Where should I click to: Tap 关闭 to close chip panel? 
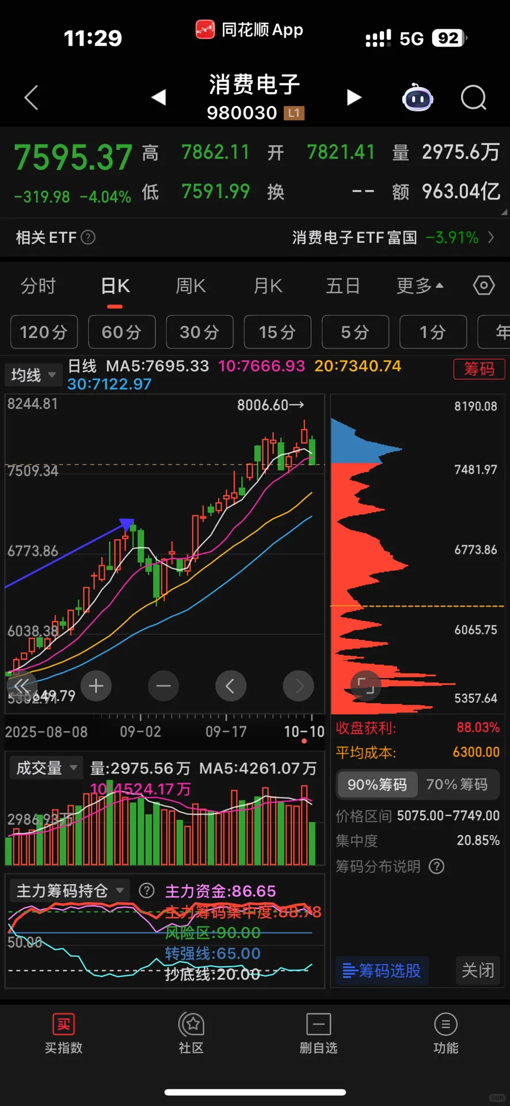click(478, 971)
